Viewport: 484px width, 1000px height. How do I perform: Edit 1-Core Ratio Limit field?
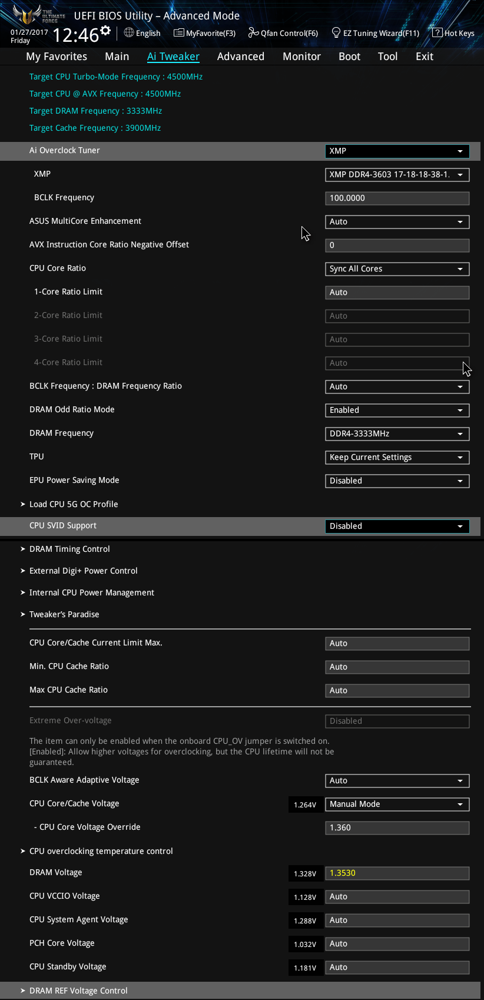397,292
